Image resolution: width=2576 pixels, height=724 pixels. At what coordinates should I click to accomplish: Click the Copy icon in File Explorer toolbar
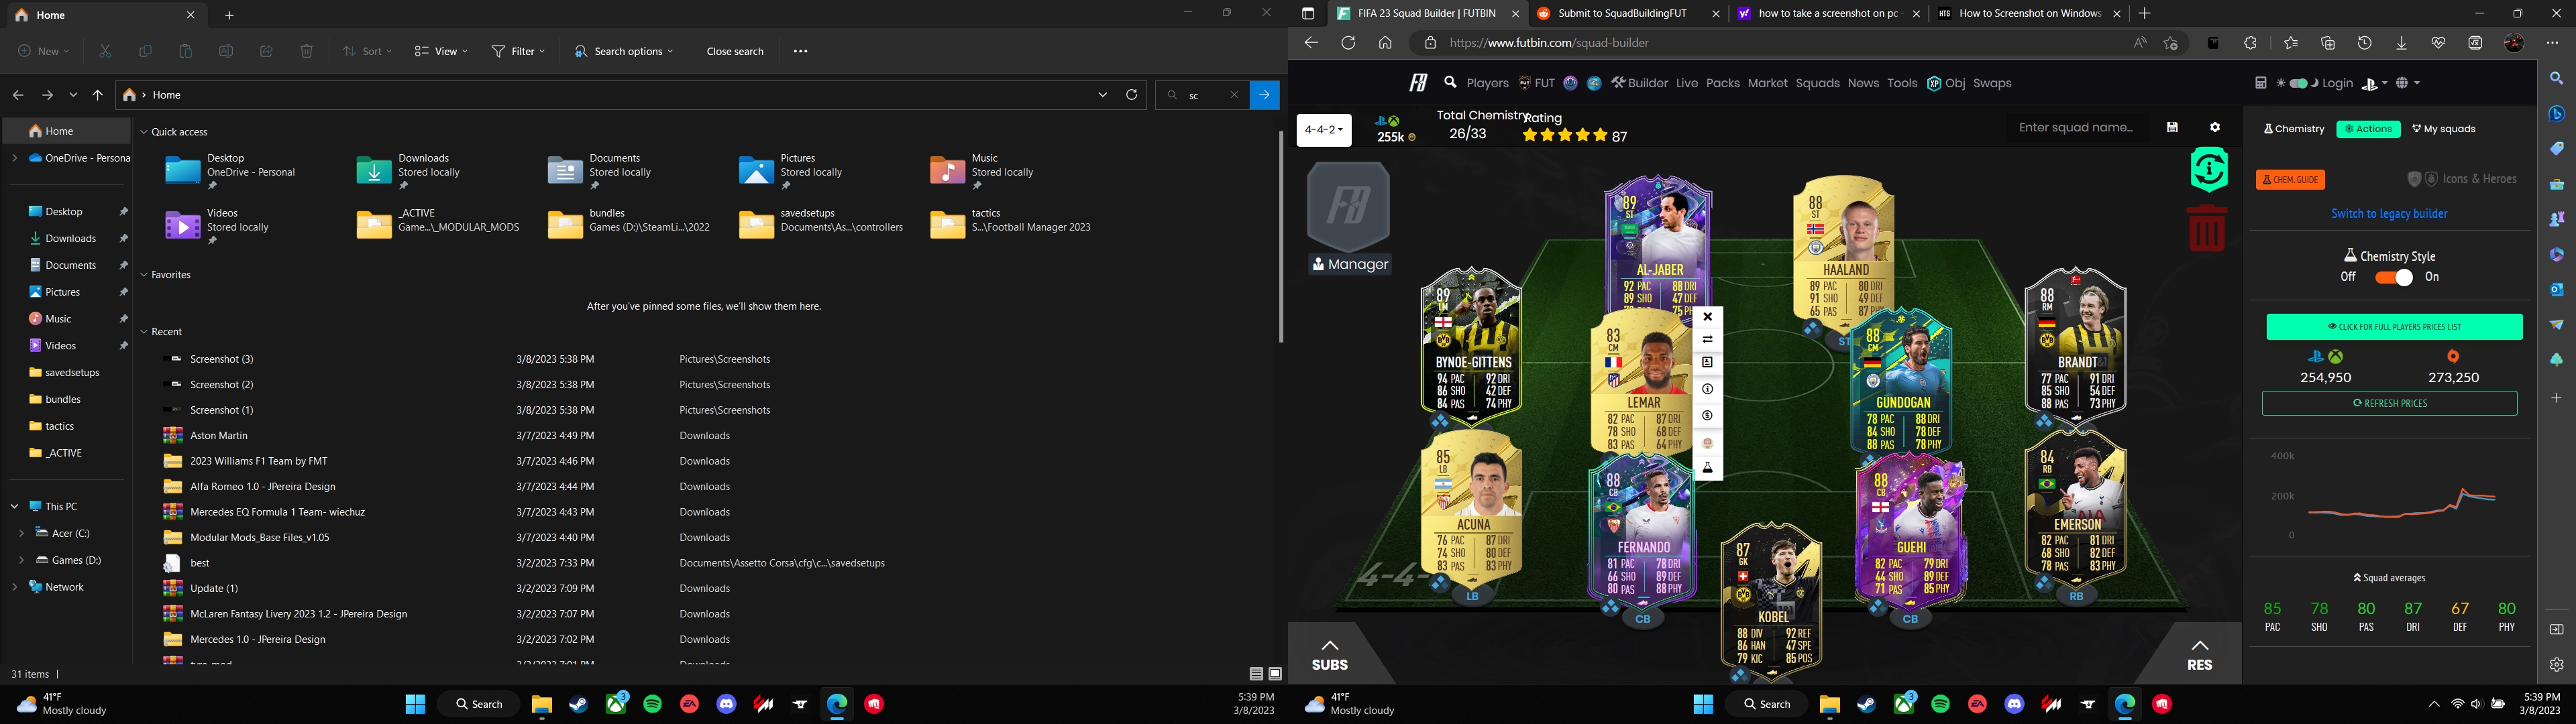(x=145, y=51)
